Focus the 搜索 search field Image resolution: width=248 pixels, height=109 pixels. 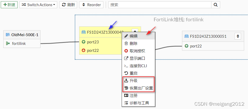tap(160, 5)
